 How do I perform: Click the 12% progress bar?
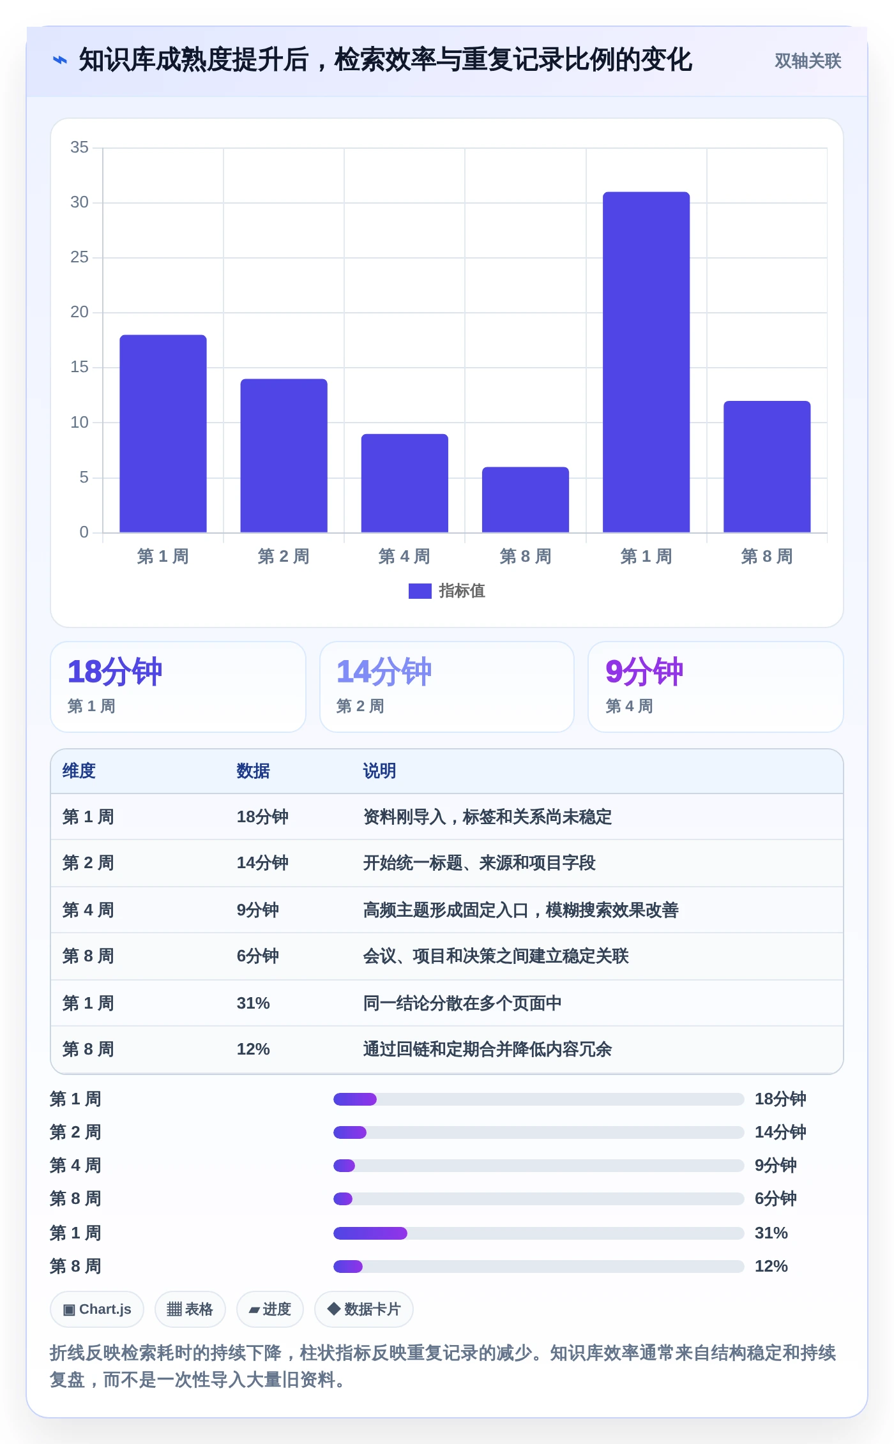(538, 1267)
